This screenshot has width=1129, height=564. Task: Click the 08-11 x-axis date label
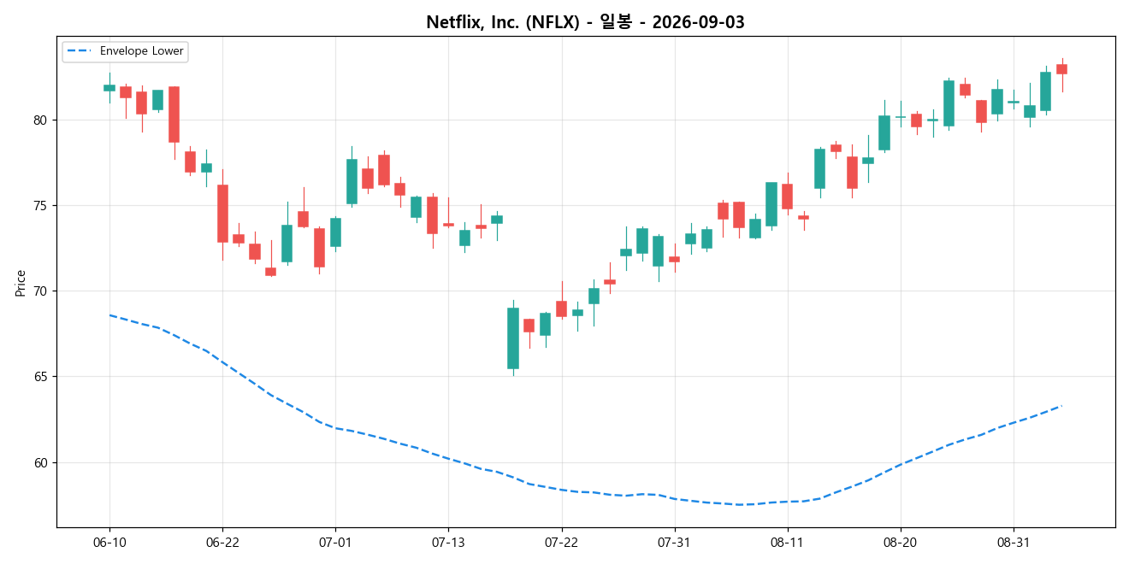(787, 542)
